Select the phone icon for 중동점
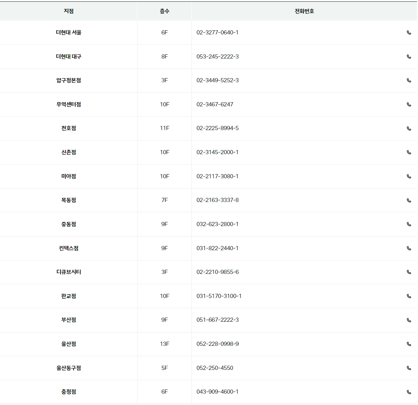Screen dimensions: 418x405 click(x=409, y=224)
